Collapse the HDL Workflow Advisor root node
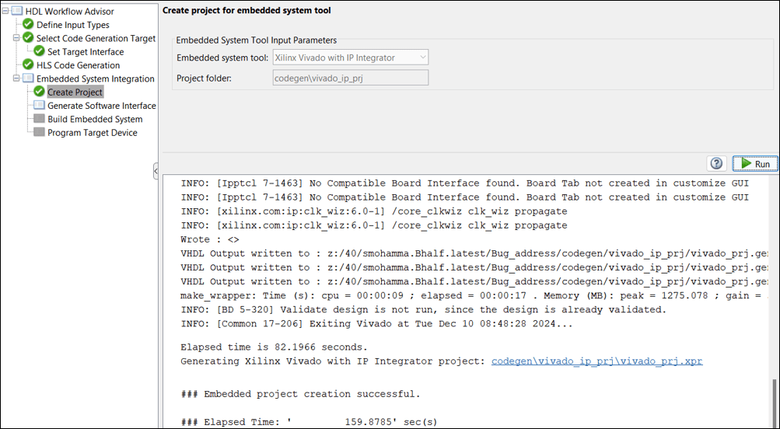The height and width of the screenshot is (429, 780). pos(6,12)
